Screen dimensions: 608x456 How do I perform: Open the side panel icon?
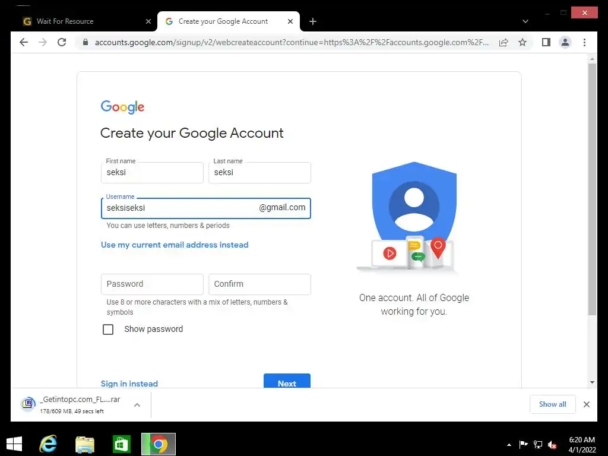(546, 42)
